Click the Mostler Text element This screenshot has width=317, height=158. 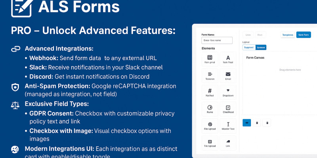click(228, 126)
